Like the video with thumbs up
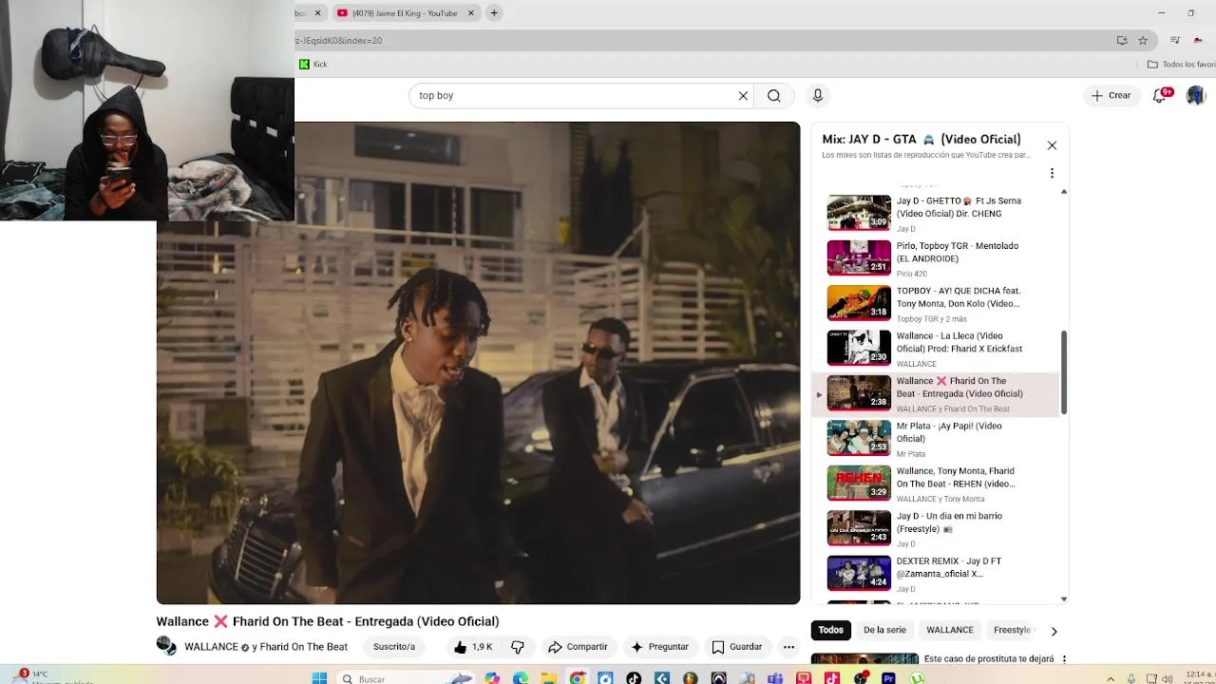This screenshot has width=1216, height=684. [472, 647]
